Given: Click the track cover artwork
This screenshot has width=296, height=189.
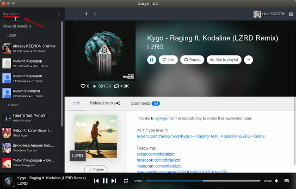Looking at the screenshot, I should pyautogui.click(x=104, y=50).
